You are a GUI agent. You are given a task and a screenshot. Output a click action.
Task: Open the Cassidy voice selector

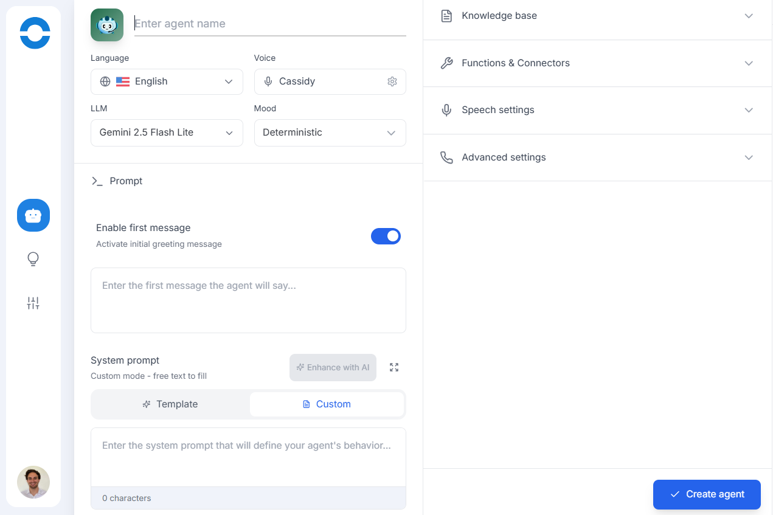tap(330, 81)
